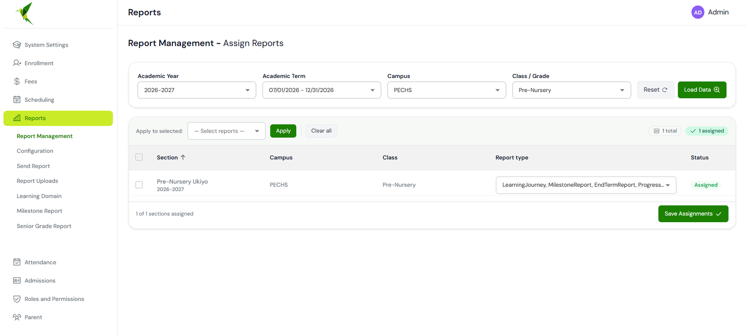Click the Admin user name
The height and width of the screenshot is (336, 746).
click(718, 12)
